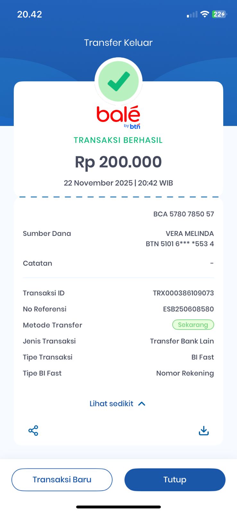Tap the cellular signal bars icon
The image size is (237, 513).
coord(192,14)
